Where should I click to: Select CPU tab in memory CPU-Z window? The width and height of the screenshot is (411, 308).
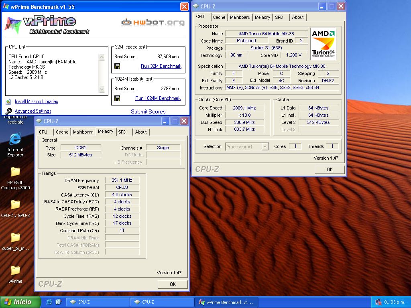pos(43,132)
